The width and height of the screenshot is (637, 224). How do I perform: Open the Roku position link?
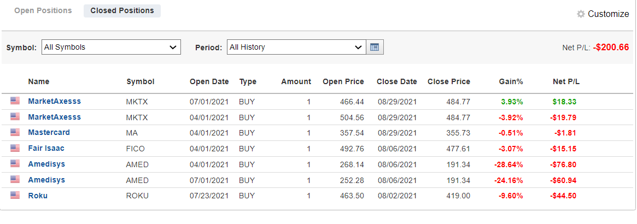(x=38, y=196)
